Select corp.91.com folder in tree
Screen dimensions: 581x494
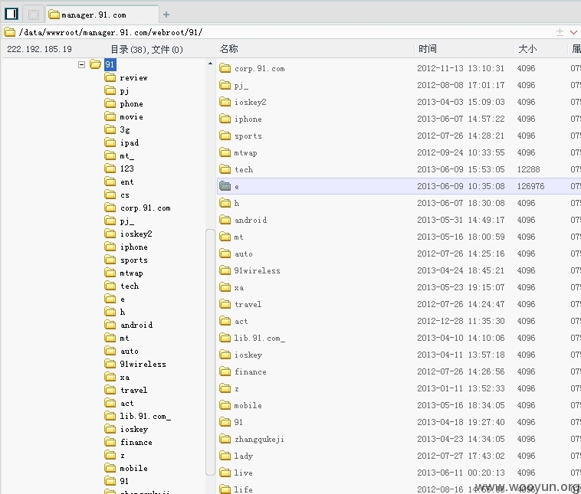pos(146,208)
